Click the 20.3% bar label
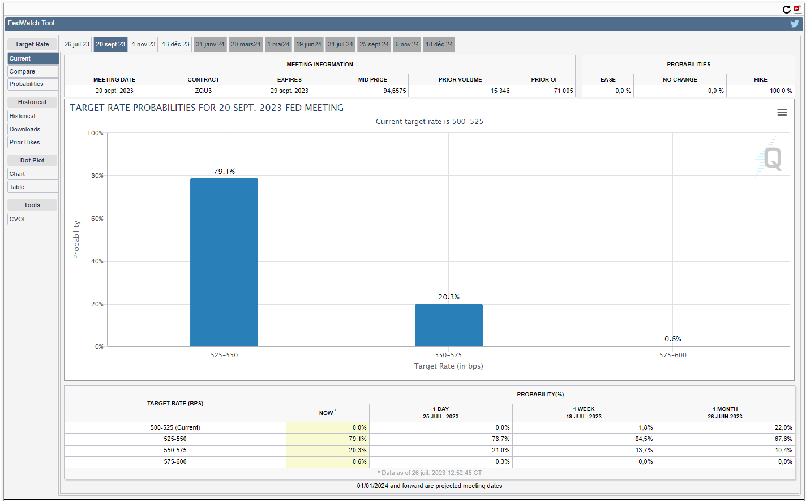The height and width of the screenshot is (501, 806). [449, 297]
